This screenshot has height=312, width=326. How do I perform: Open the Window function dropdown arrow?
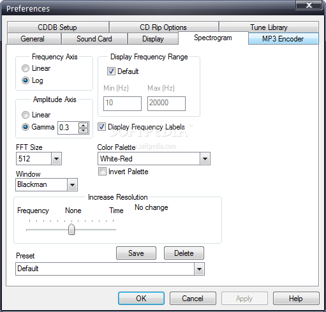pyautogui.click(x=72, y=185)
